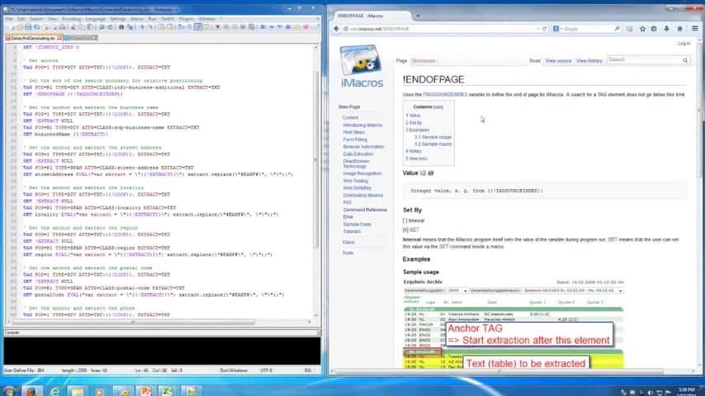Viewport: 705px width, 396px height.
Task: Click the Save Recorded Macro icon
Action: point(251,27)
